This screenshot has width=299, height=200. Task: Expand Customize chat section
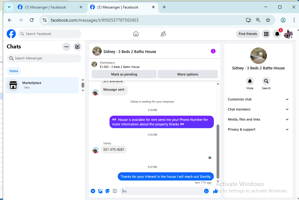tap(258, 99)
